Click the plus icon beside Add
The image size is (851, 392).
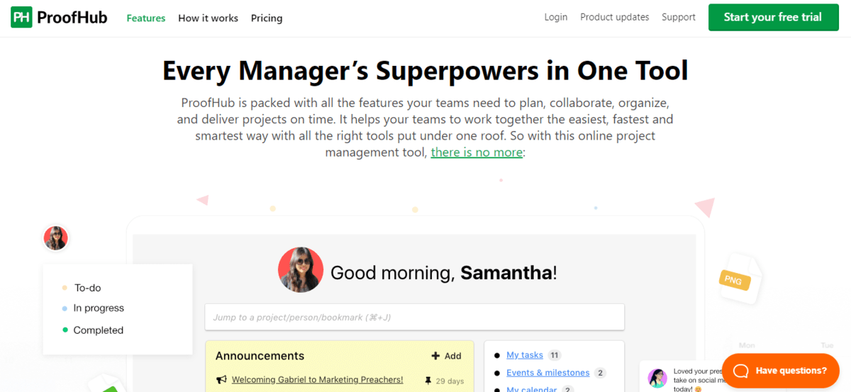click(435, 356)
